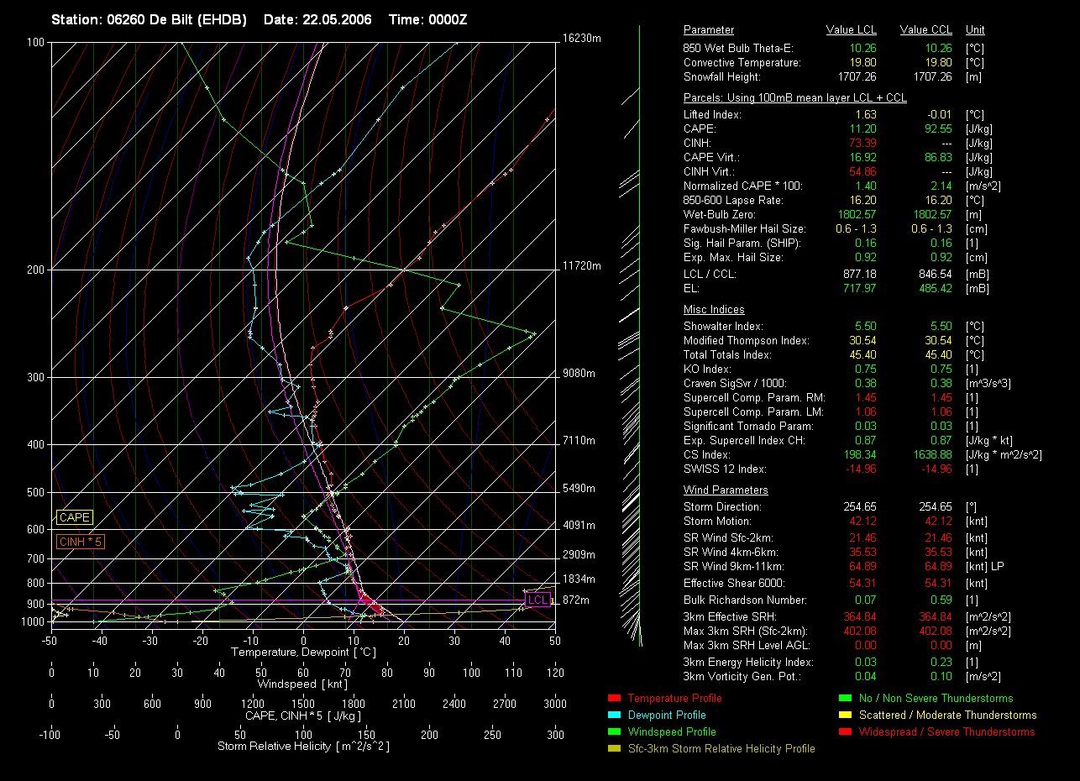Image resolution: width=1080 pixels, height=781 pixels.
Task: Click the green Windspeed Profile legend square
Action: tap(613, 731)
